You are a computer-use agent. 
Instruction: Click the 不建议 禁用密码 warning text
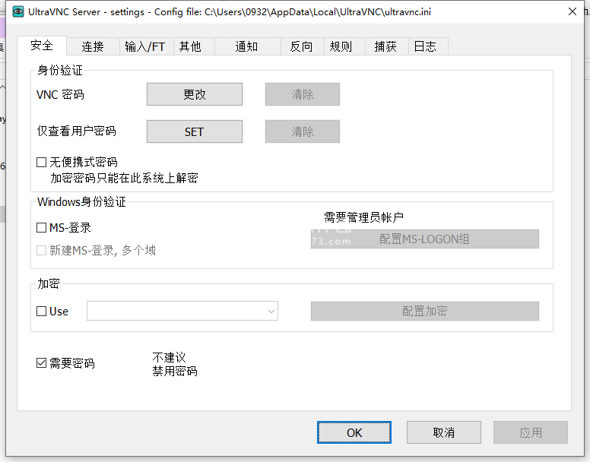(175, 364)
